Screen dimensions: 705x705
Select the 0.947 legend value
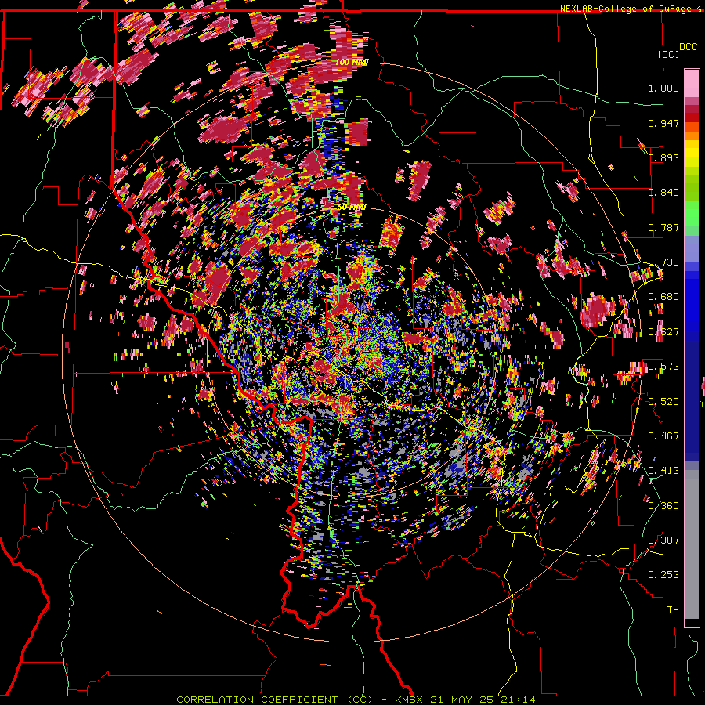pyautogui.click(x=663, y=123)
